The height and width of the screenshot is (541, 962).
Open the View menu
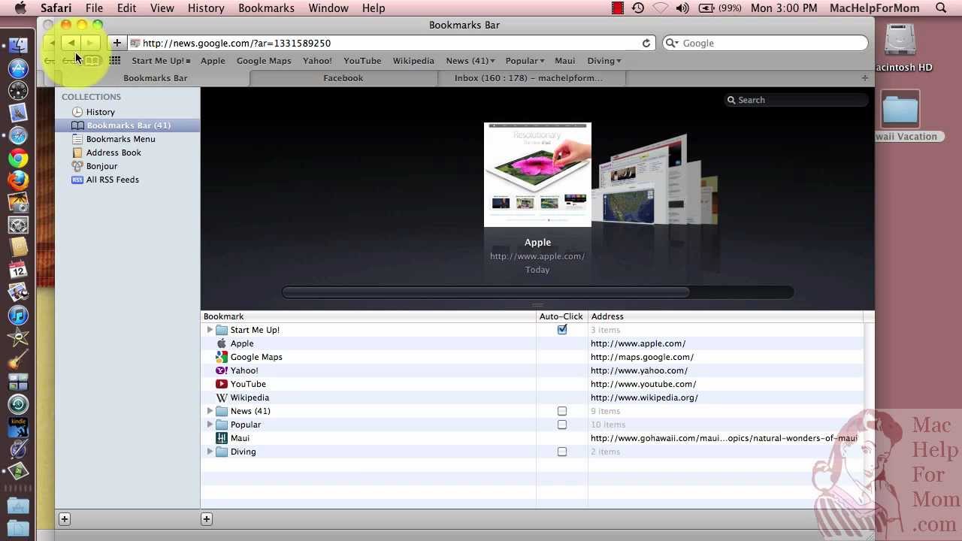click(x=162, y=8)
